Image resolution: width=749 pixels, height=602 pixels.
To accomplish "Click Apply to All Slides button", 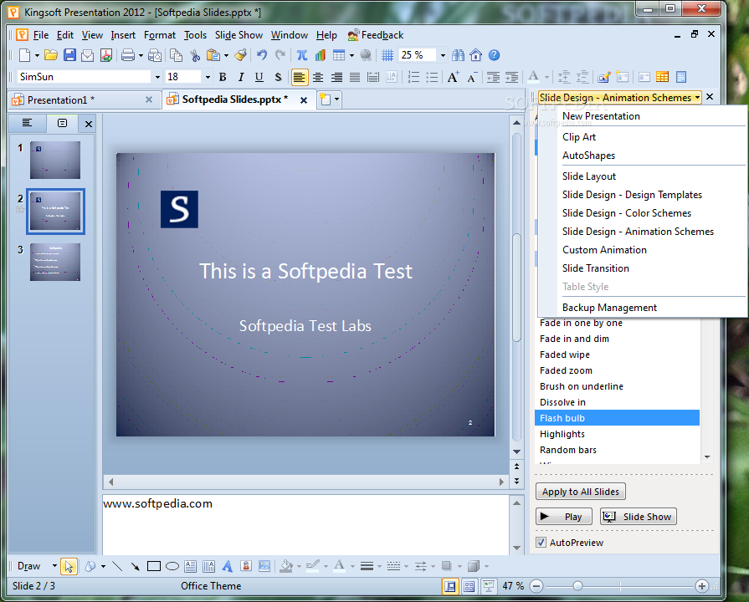I will point(581,492).
